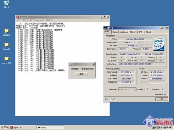Click the Revision value A1
The width and height of the screenshot is (174, 130).
point(160,61)
